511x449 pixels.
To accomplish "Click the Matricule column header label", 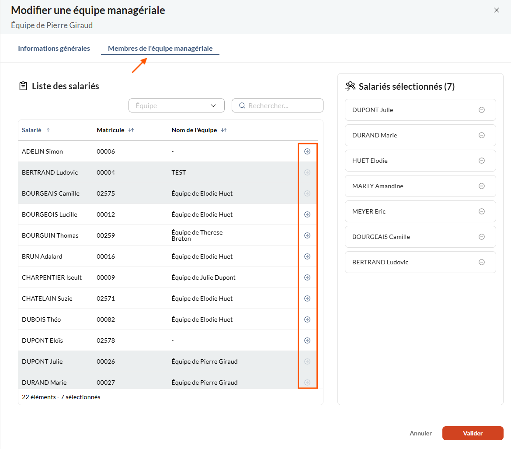I will point(111,130).
